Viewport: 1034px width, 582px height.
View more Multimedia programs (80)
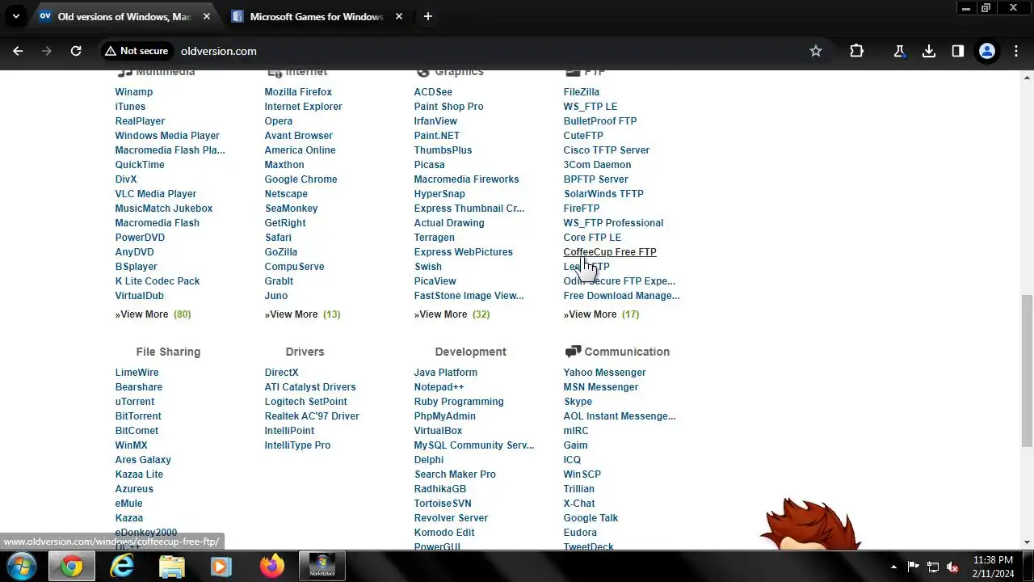tap(153, 314)
